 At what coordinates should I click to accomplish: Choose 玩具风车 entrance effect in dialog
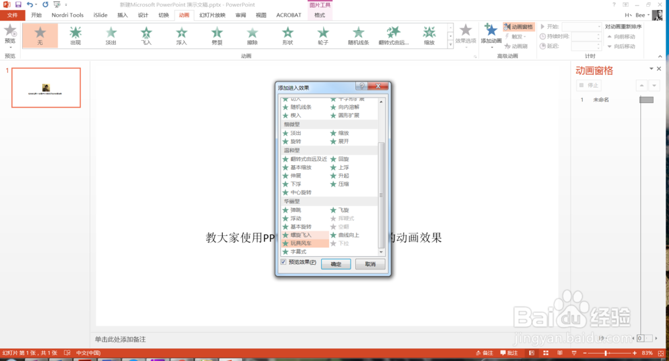tap(305, 243)
